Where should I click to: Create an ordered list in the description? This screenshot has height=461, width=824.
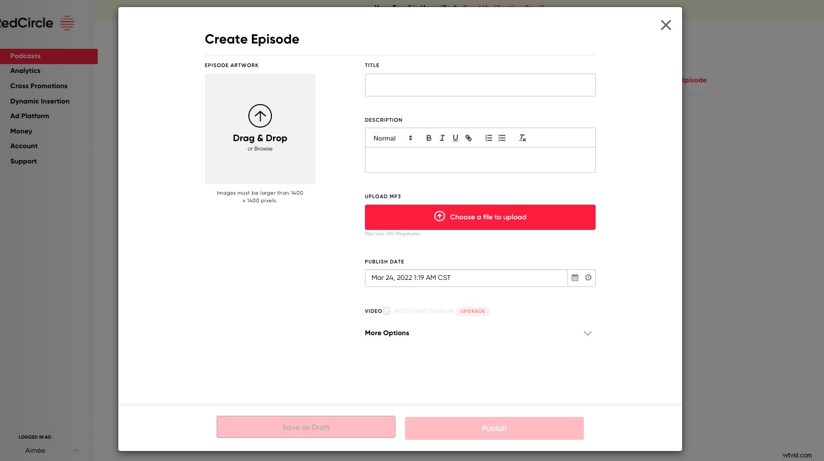[489, 138]
